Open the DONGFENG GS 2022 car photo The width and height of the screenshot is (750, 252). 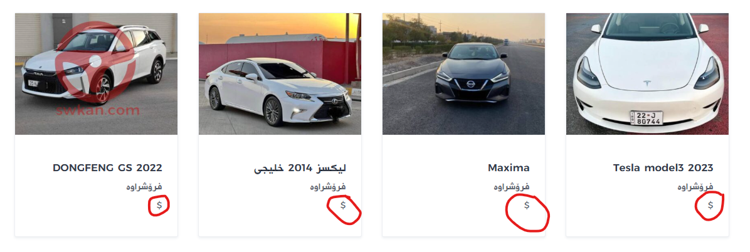[x=96, y=73]
